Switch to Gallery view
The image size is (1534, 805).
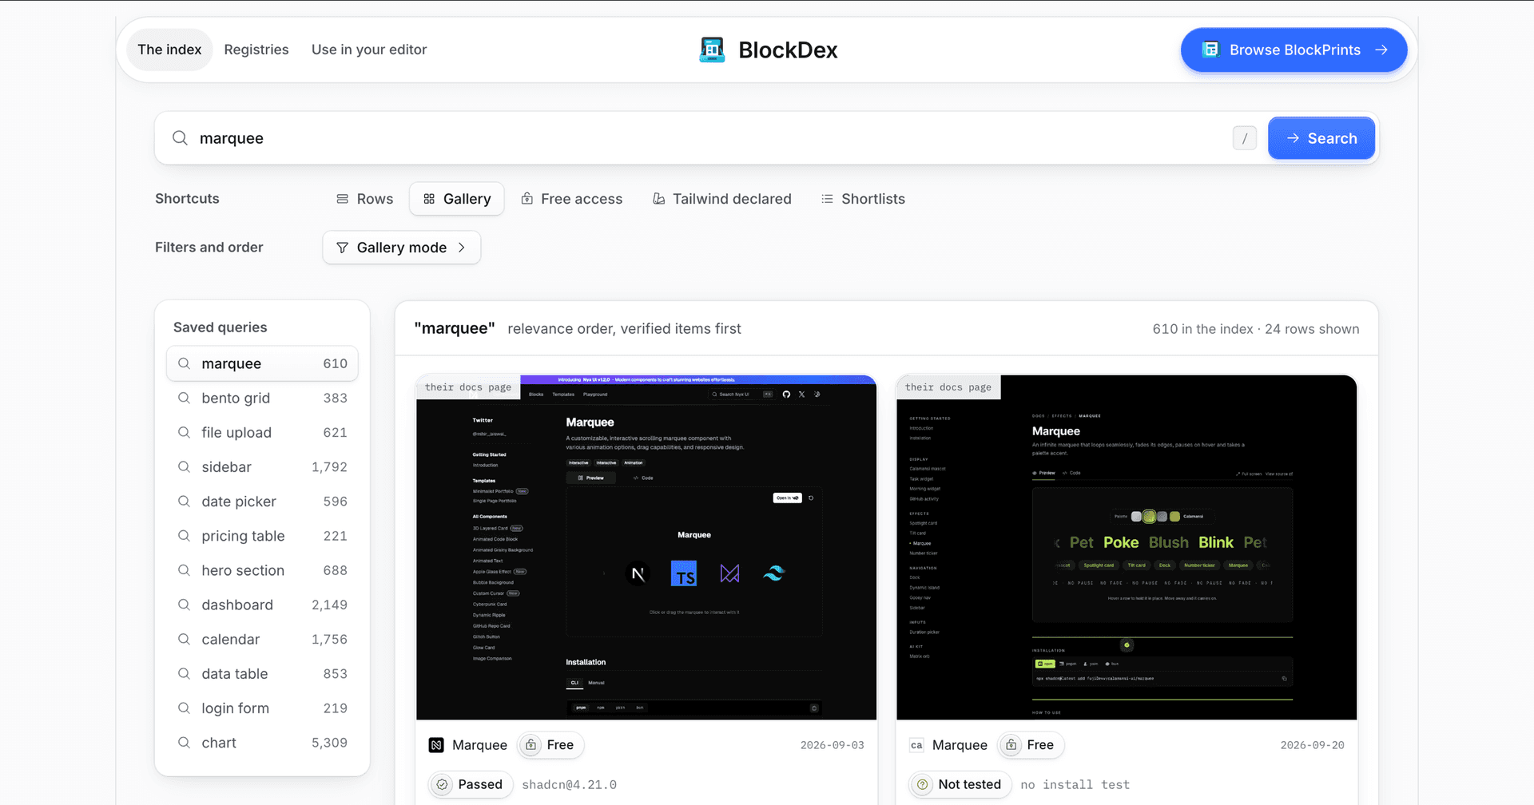coord(457,199)
